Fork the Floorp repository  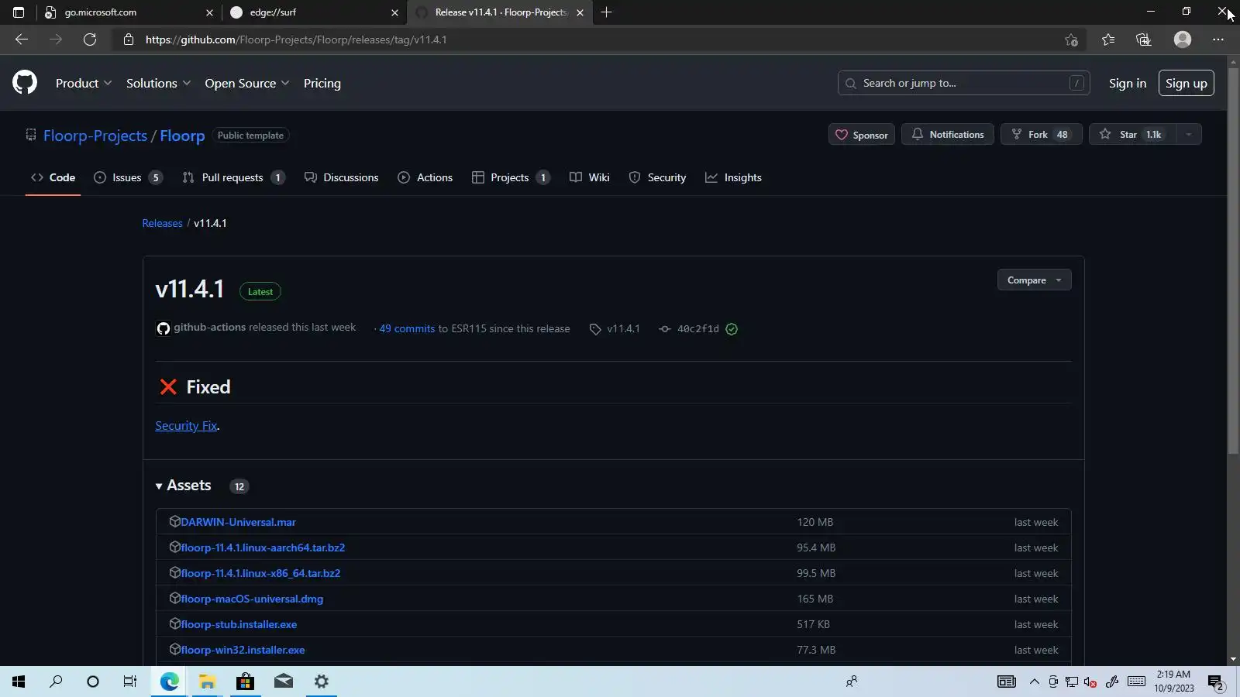(x=1041, y=135)
